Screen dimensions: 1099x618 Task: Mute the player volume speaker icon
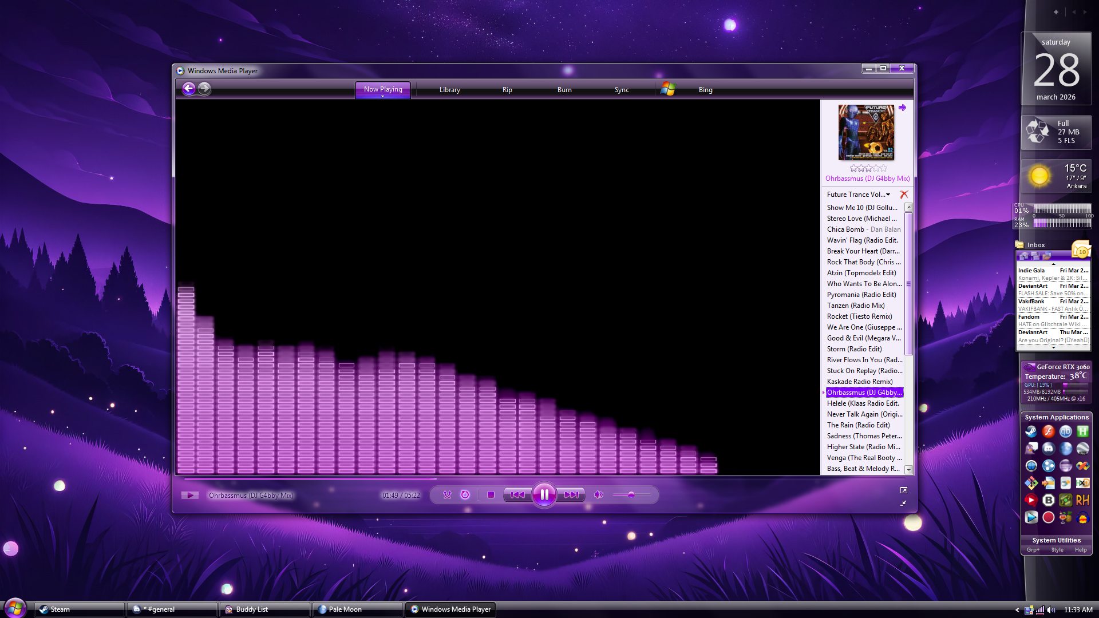point(598,495)
